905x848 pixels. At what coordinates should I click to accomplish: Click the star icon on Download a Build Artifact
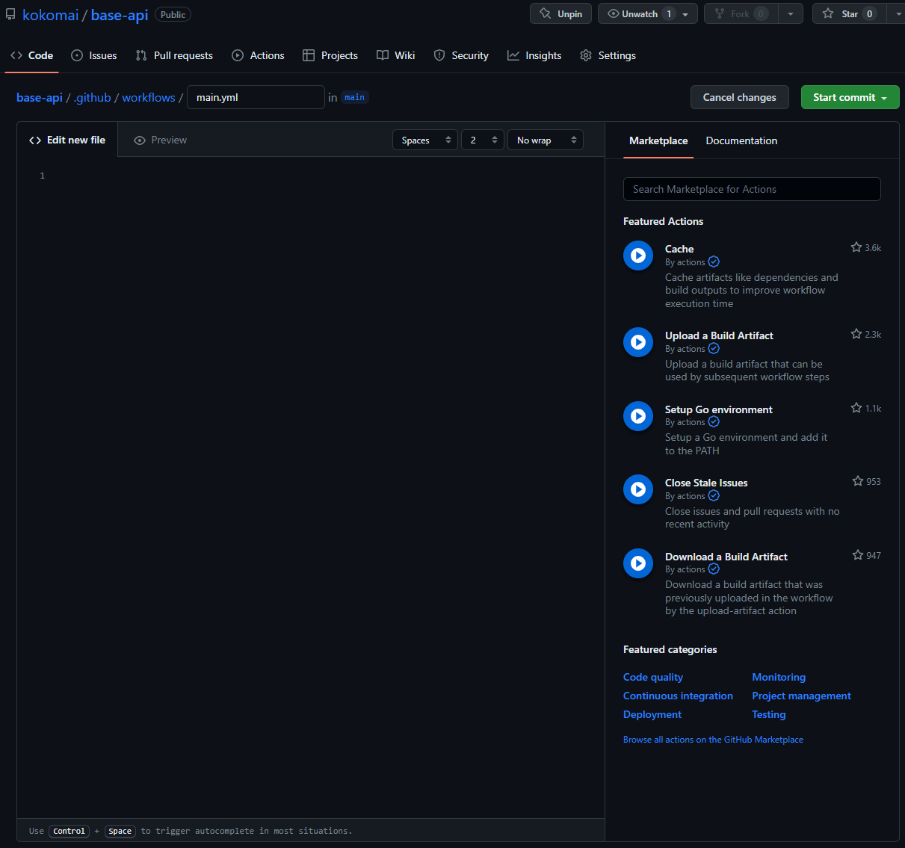point(858,555)
